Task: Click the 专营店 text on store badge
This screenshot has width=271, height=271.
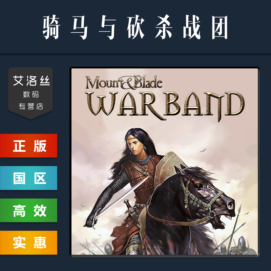Action: pos(31,106)
